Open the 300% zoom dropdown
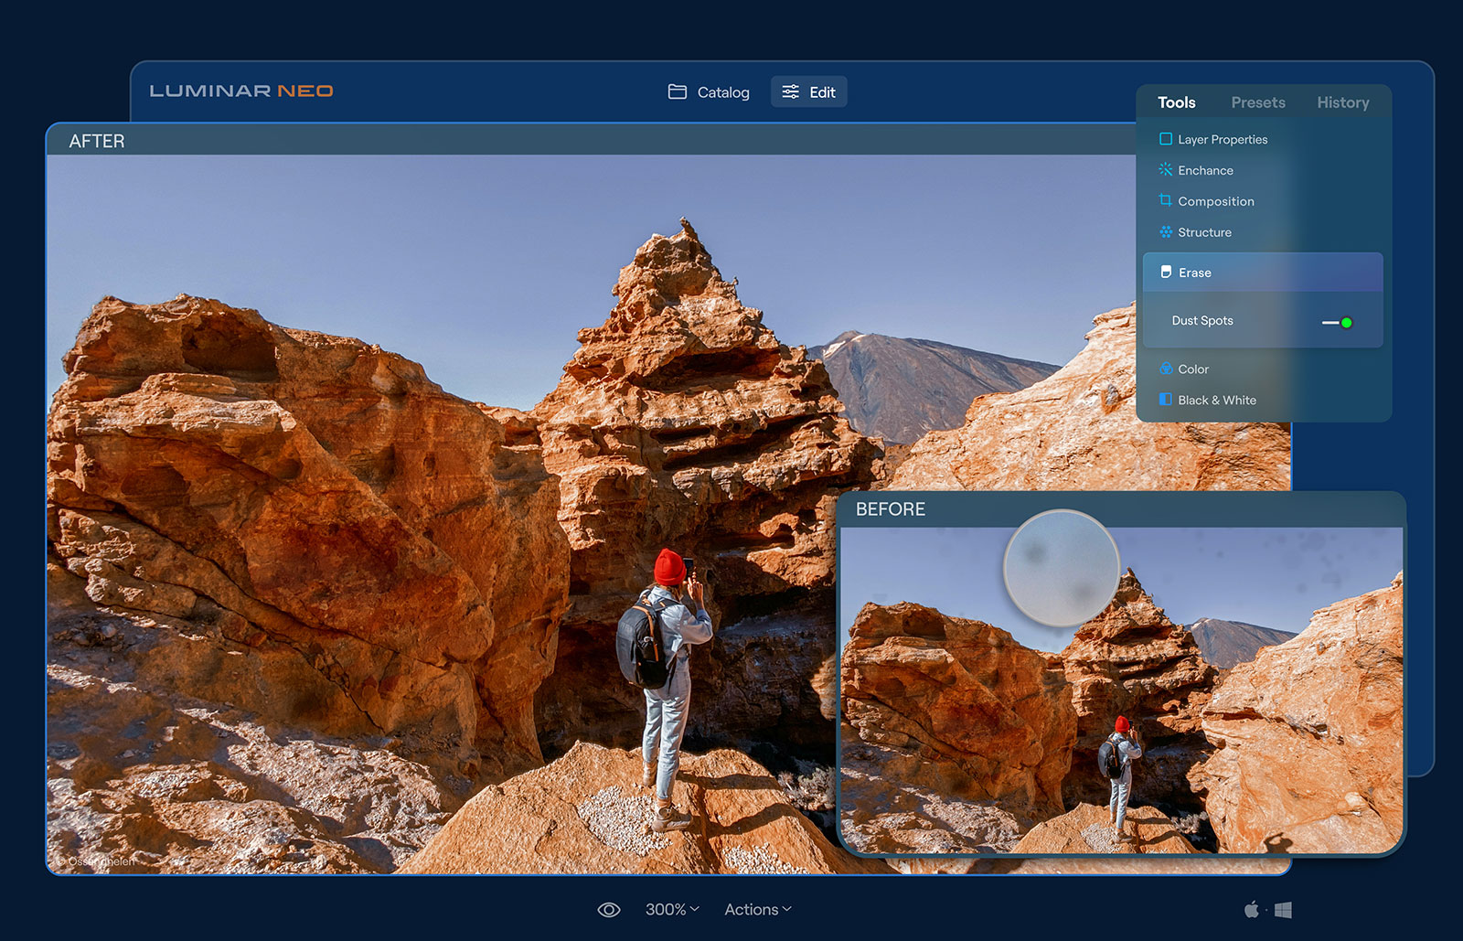1463x941 pixels. pyautogui.click(x=672, y=909)
